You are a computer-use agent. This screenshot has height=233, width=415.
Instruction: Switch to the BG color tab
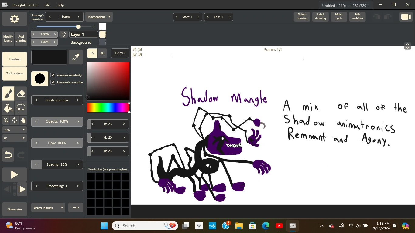click(102, 53)
